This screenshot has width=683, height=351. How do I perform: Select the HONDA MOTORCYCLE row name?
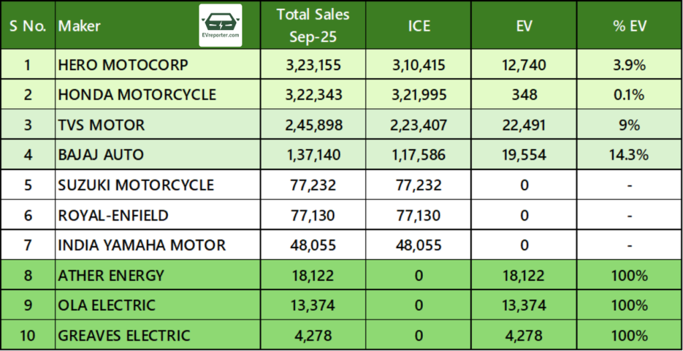137,95
